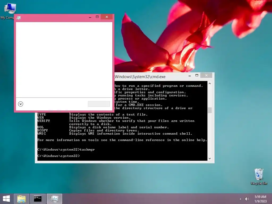Click the last C:\Windows\system32> prompt

pyautogui.click(x=58, y=156)
